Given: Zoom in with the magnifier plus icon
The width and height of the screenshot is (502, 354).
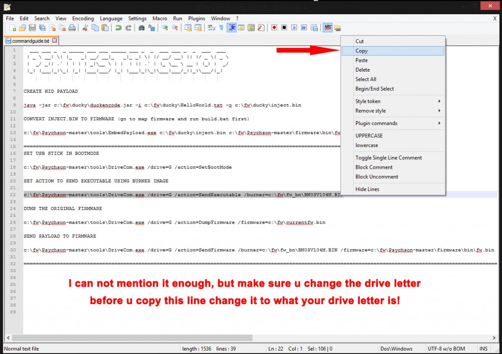Looking at the screenshot, I should (x=165, y=28).
